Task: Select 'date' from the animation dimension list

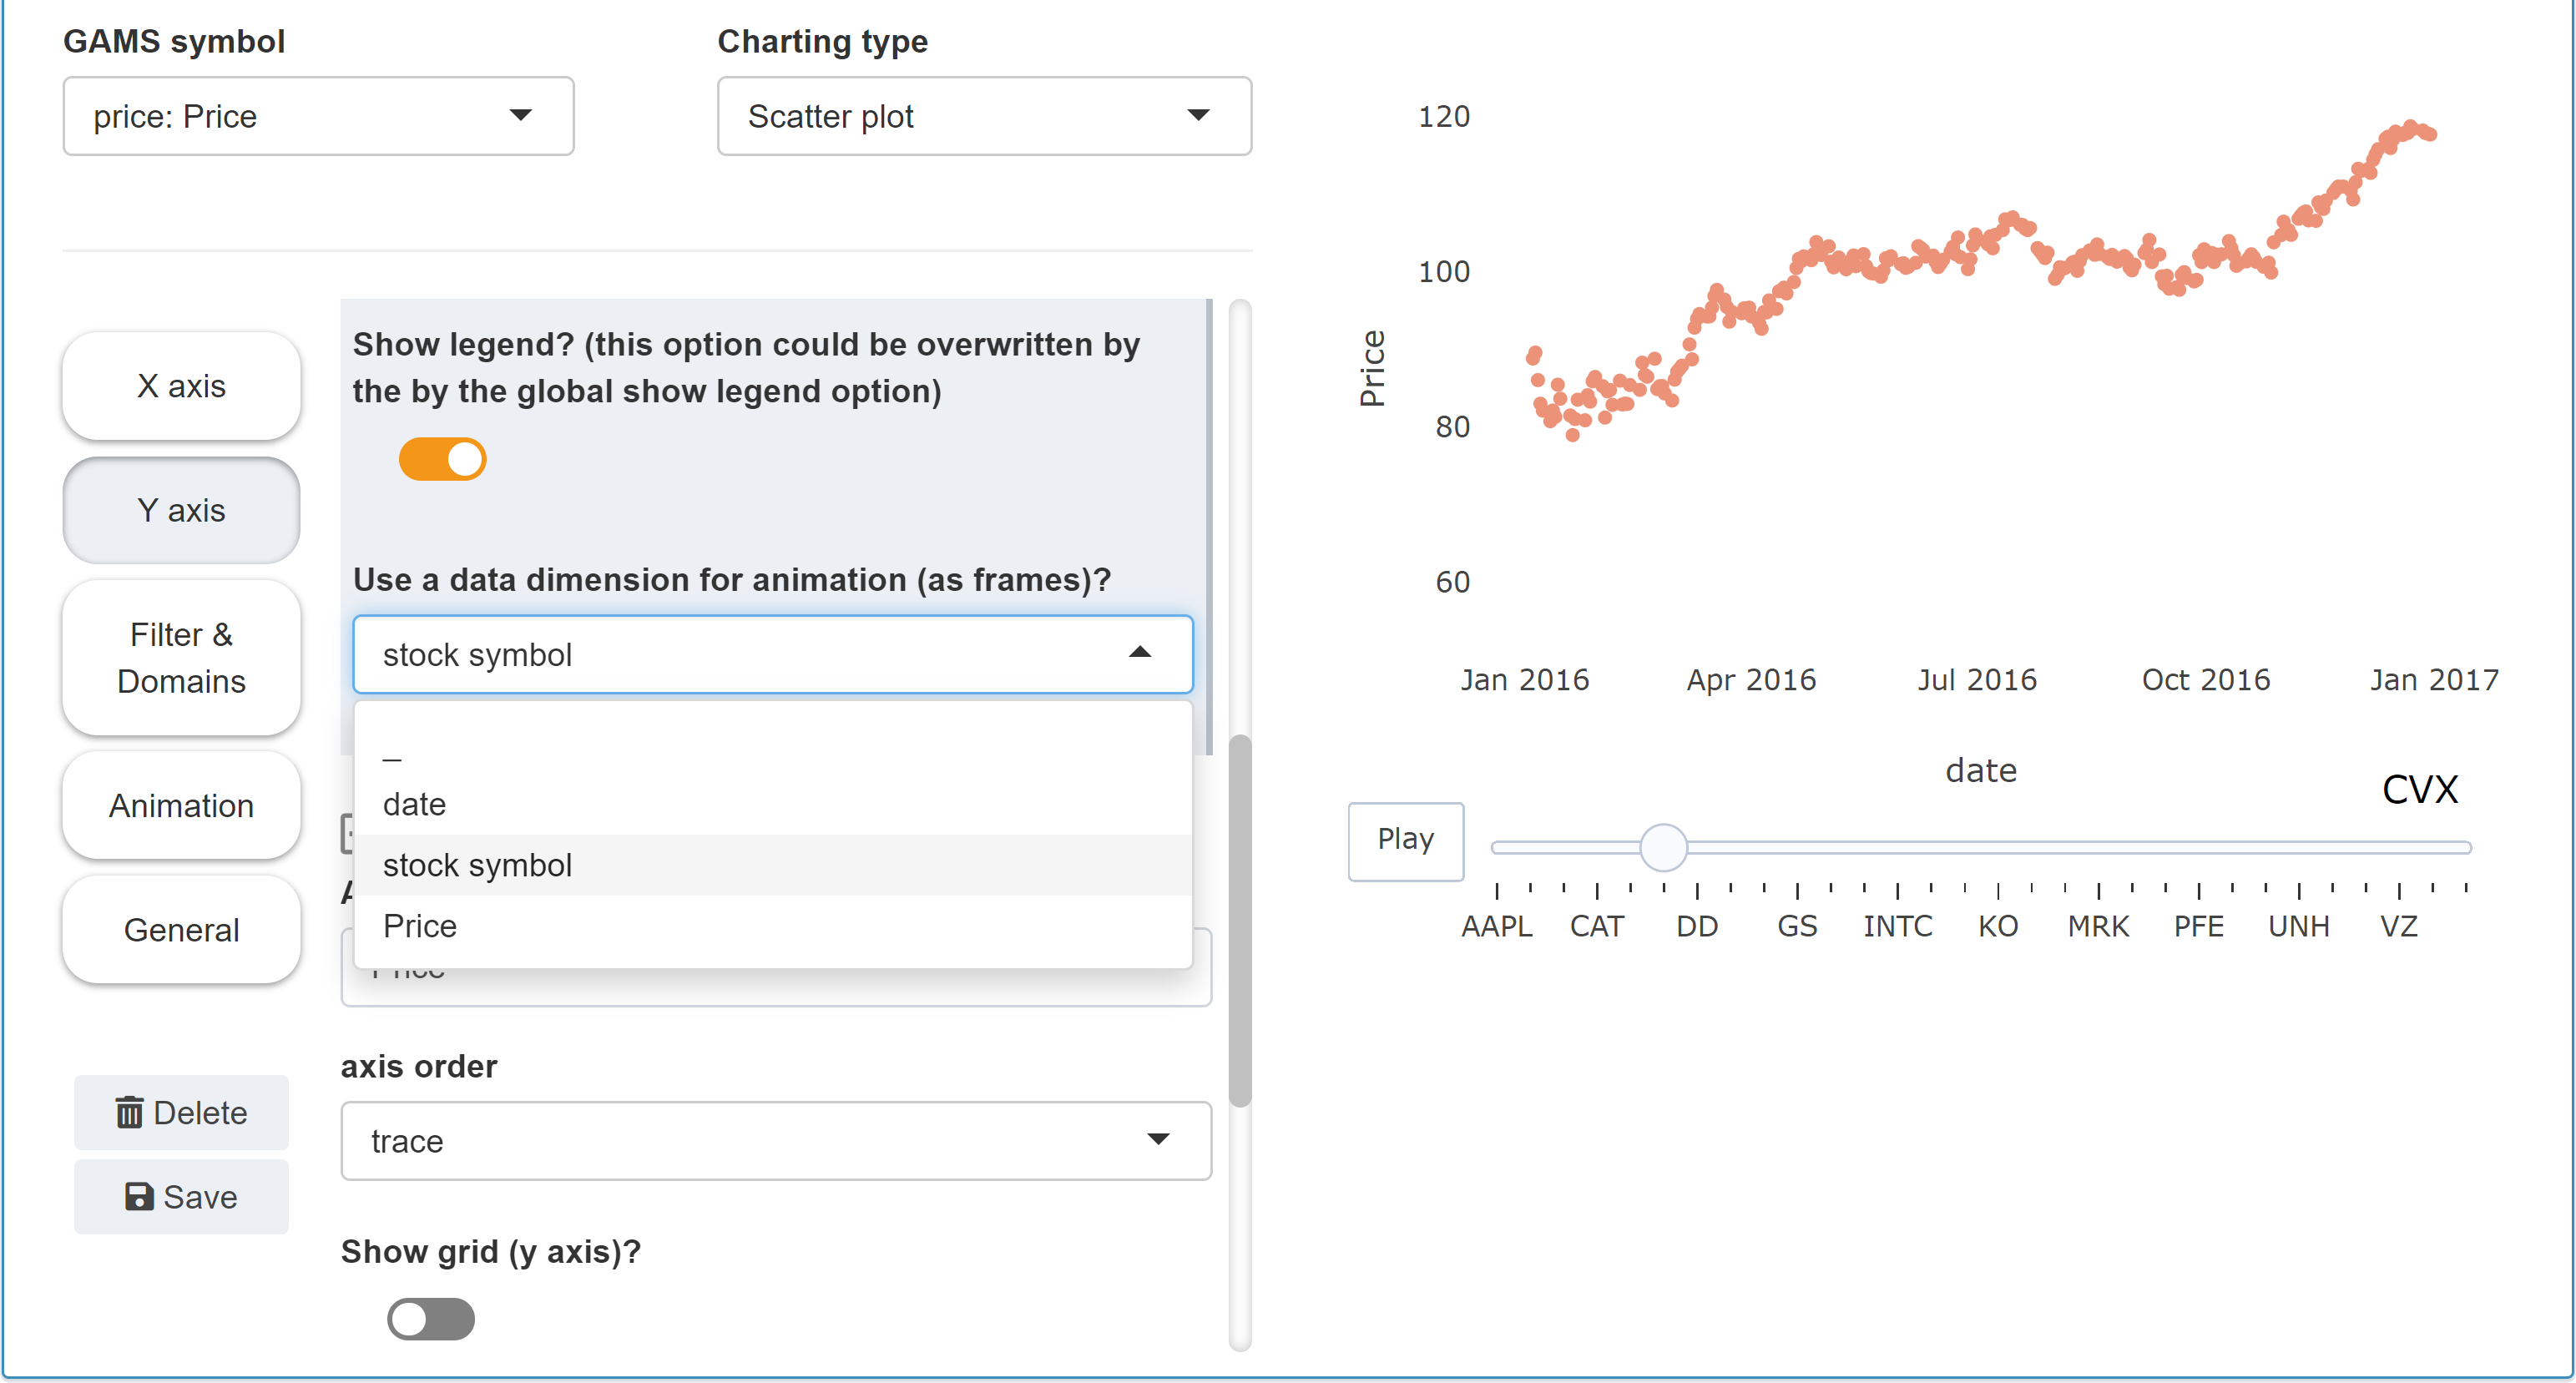Action: (414, 804)
